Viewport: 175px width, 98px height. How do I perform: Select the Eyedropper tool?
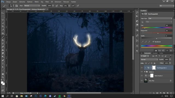click(3, 30)
